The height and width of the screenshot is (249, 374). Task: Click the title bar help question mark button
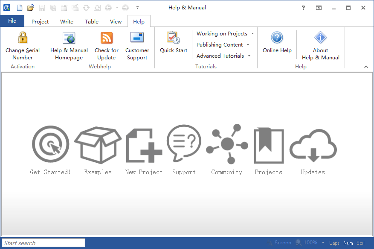click(x=303, y=8)
